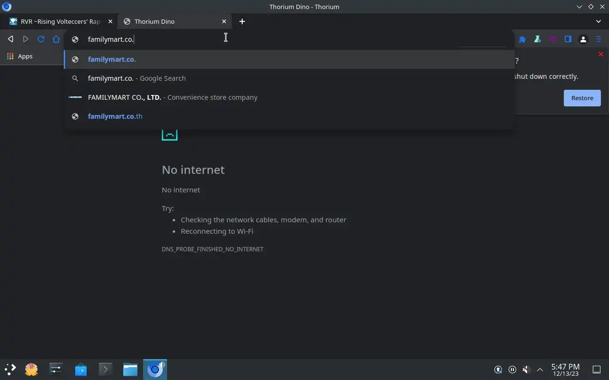Open the updates tray icon

point(498,370)
